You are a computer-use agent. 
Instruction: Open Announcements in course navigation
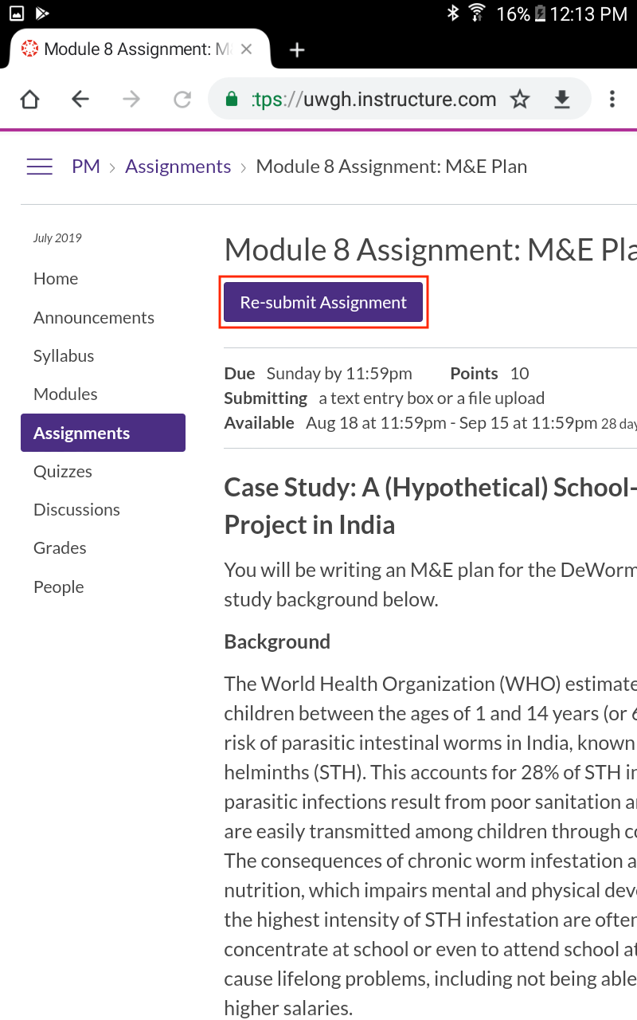(94, 317)
